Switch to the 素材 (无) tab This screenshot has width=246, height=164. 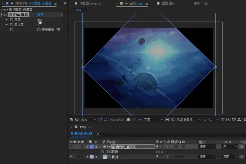[201, 3]
